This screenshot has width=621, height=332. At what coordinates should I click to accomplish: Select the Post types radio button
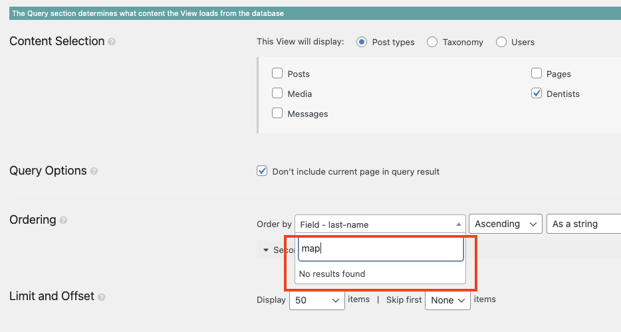pyautogui.click(x=362, y=42)
